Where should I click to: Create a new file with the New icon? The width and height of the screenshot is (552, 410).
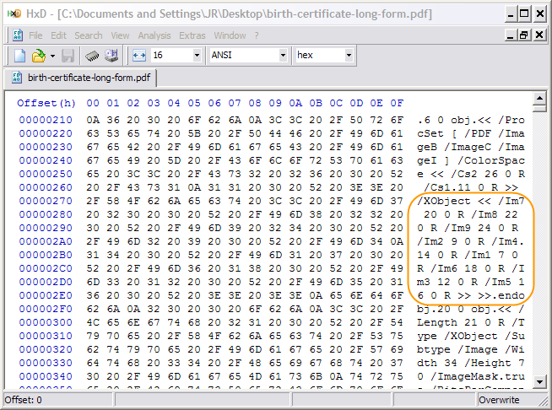click(x=19, y=56)
